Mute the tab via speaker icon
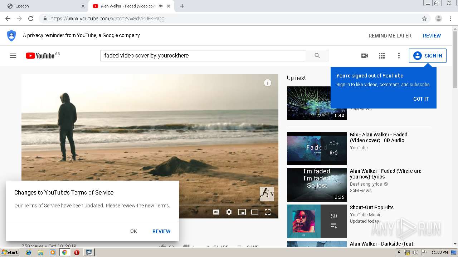Image resolution: width=458 pixels, height=257 pixels. pyautogui.click(x=161, y=6)
